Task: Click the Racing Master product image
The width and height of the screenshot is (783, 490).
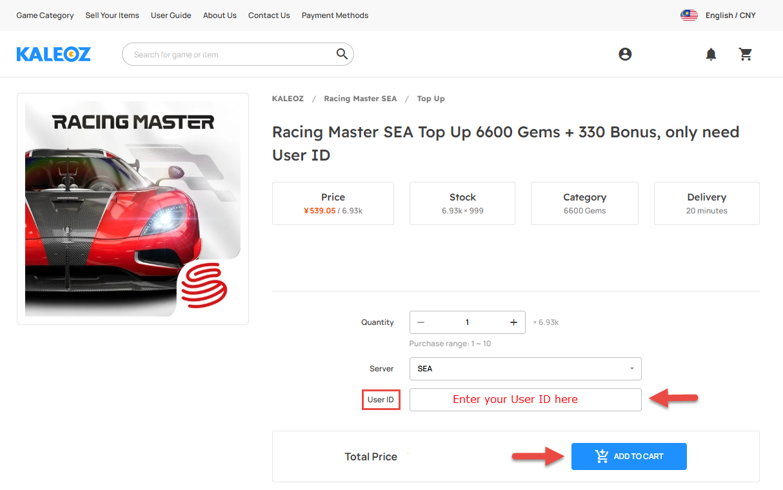Action: tap(133, 209)
